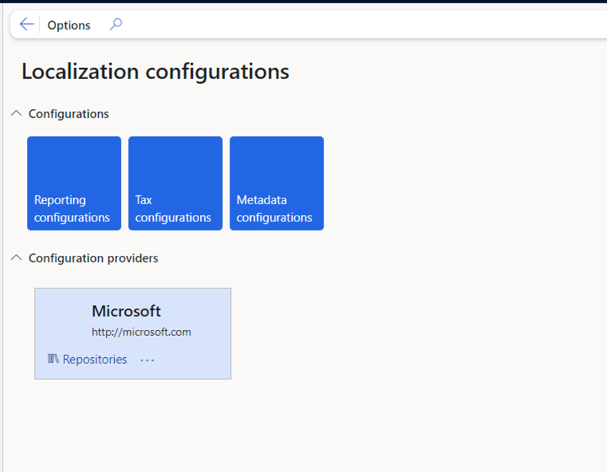Open the Repositories link text
The image size is (607, 472).
(95, 359)
